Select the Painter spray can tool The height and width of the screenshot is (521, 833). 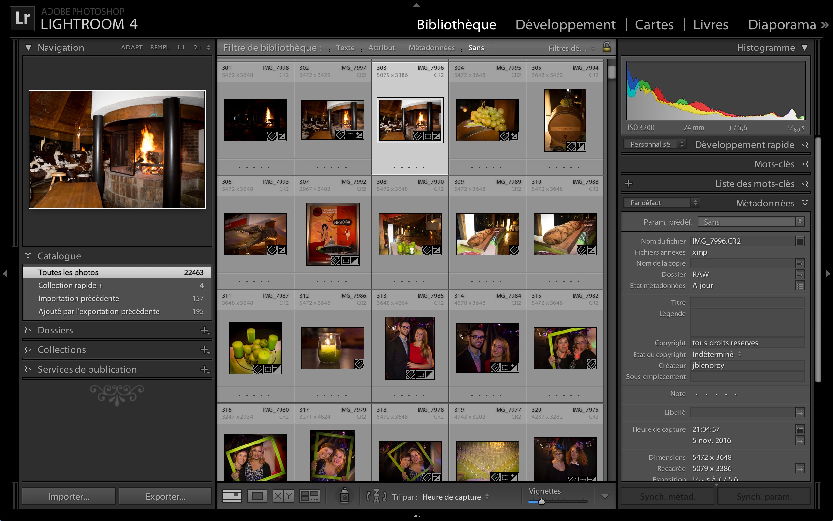tap(344, 496)
